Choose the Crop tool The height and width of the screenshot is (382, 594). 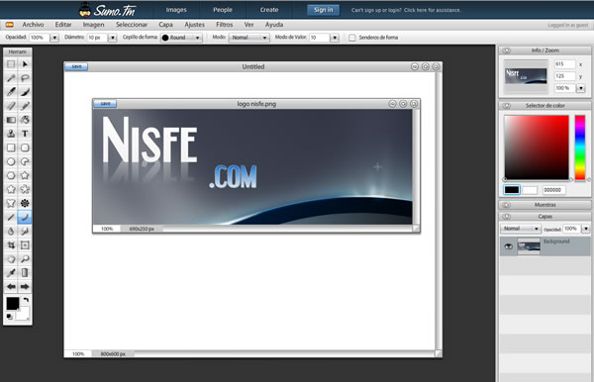click(11, 245)
